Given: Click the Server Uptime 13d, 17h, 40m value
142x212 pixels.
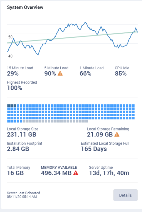Looking at the screenshot, I should pos(109,173).
